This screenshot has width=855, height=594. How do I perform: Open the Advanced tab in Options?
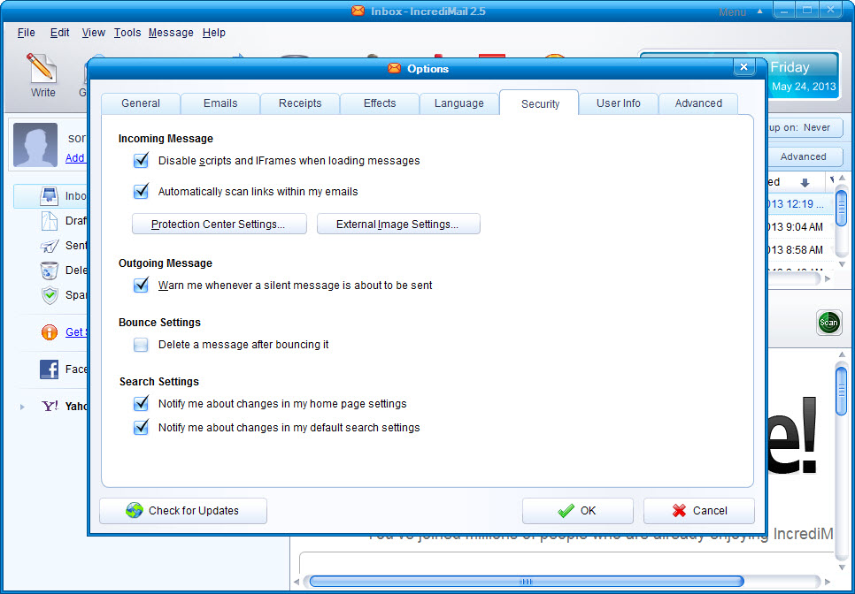698,103
